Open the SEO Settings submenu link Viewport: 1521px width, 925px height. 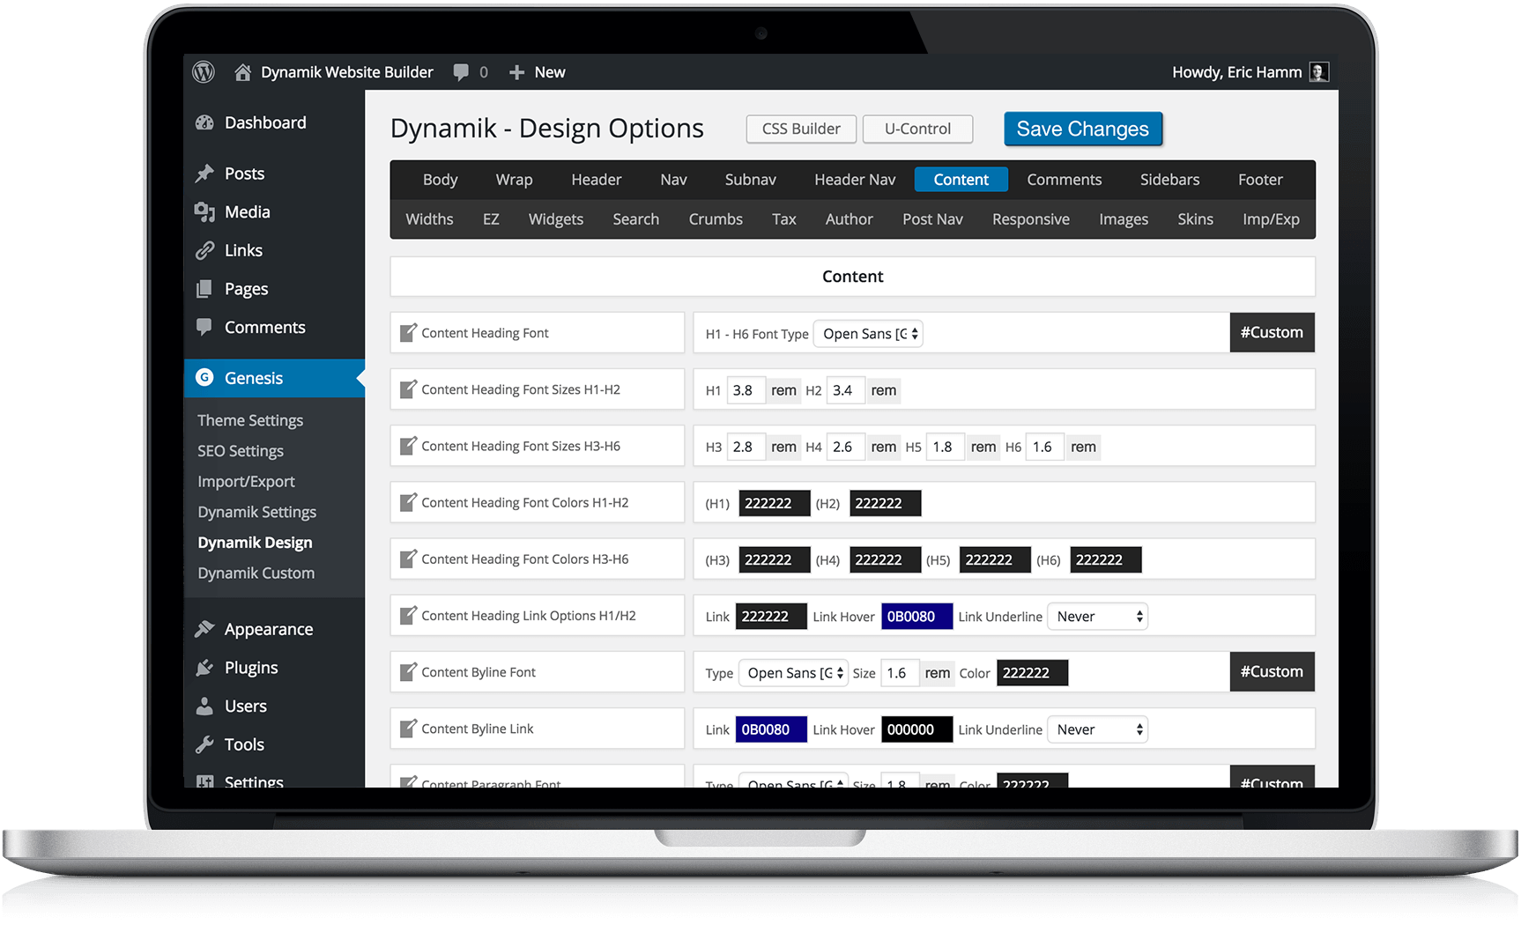[241, 451]
